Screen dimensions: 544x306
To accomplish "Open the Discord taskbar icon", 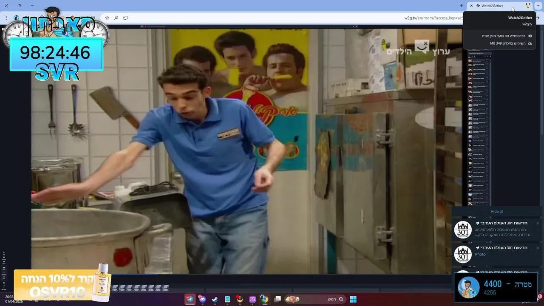I will pyautogui.click(x=202, y=299).
